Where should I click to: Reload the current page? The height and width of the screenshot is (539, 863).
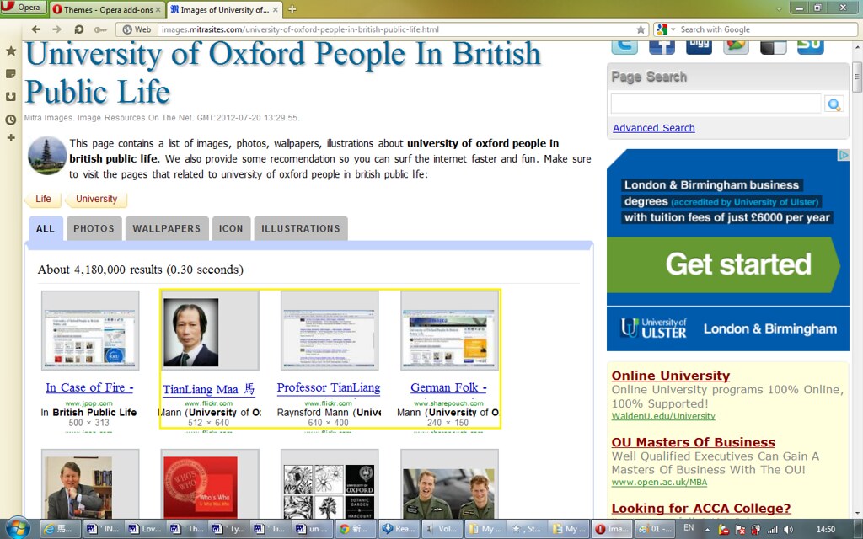tap(78, 29)
